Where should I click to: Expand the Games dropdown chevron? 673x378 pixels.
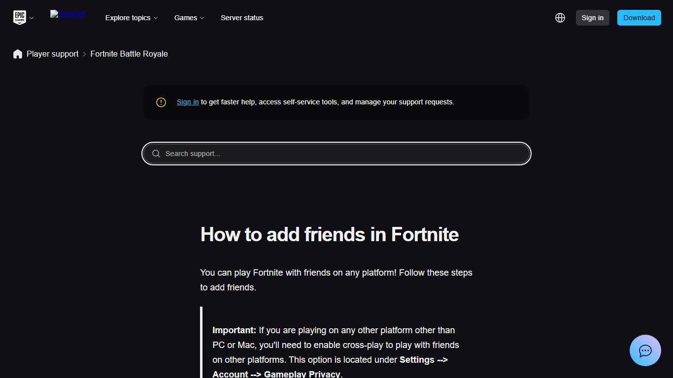pyautogui.click(x=202, y=18)
